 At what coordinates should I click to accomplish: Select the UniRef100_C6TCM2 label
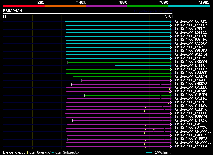coord(191,22)
